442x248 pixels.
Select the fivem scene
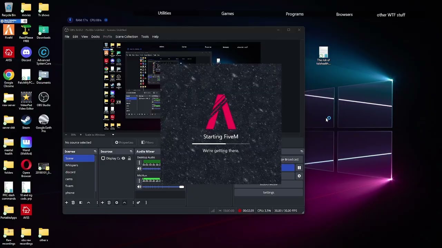point(79,186)
